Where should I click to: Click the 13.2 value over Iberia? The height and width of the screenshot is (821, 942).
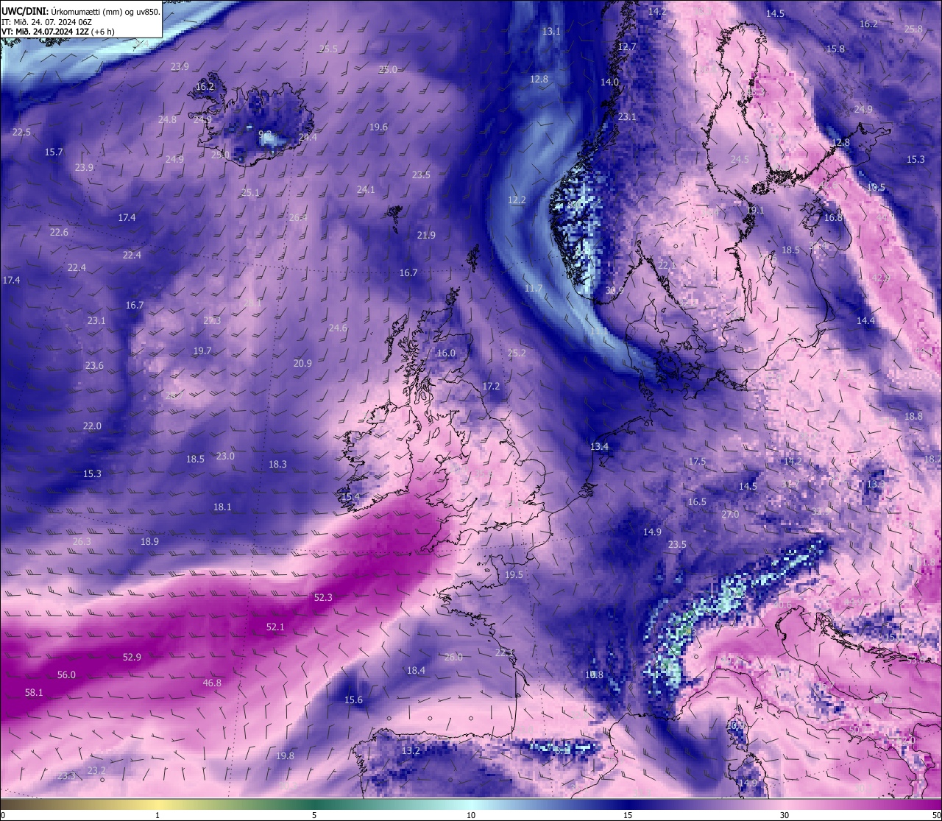coord(411,751)
